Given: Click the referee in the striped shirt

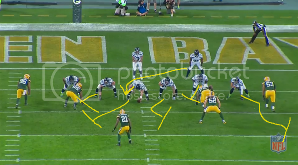Looking at the screenshot, I should pos(260,33).
